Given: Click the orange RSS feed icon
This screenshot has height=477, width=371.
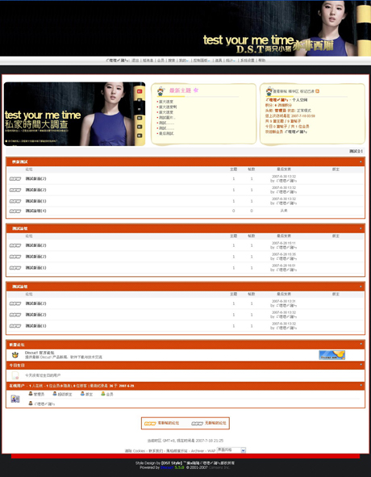Looking at the screenshot, I should (x=317, y=91).
